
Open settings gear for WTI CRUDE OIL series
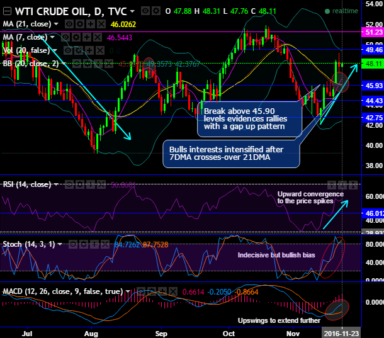[x=156, y=11]
